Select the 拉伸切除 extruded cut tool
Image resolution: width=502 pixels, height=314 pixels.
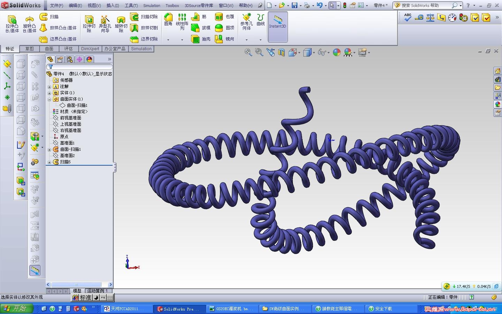(89, 24)
